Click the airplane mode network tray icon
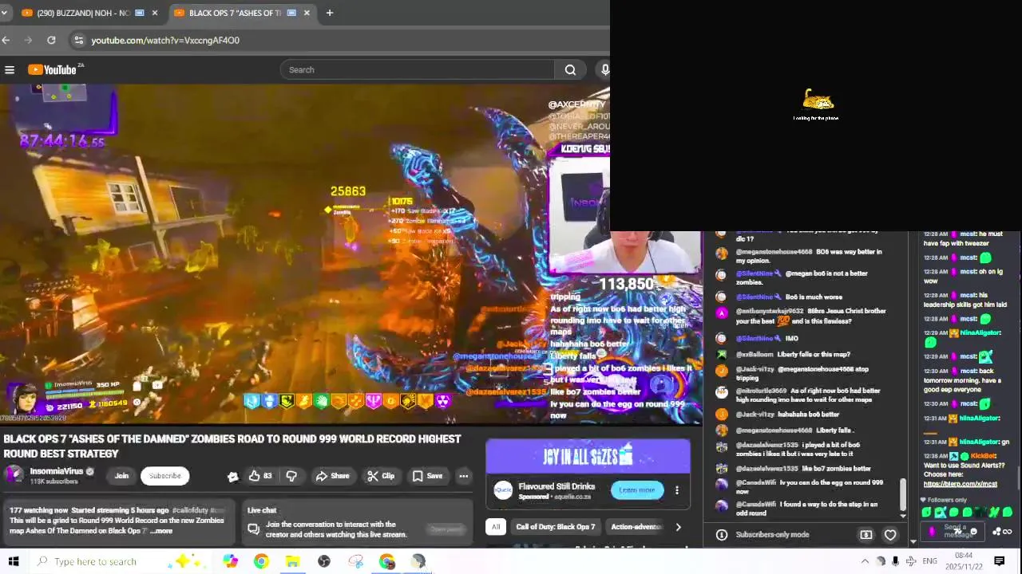1022x574 pixels. 911,561
